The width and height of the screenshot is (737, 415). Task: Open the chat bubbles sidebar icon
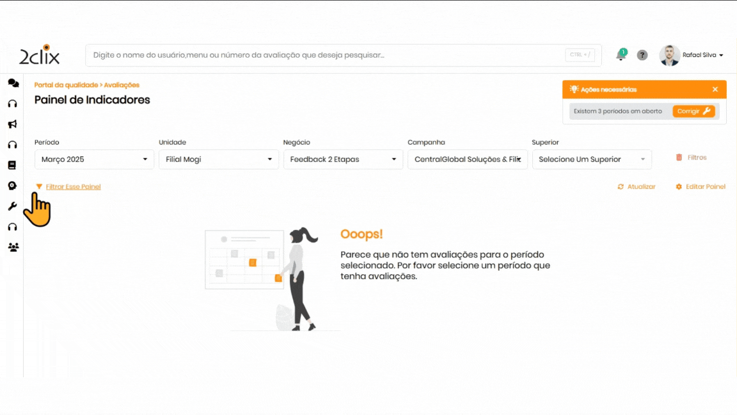point(13,83)
